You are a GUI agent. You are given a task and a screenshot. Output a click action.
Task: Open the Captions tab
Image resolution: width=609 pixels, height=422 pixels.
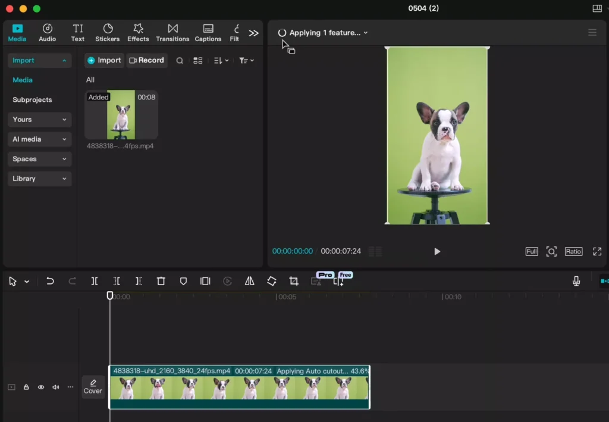click(208, 33)
